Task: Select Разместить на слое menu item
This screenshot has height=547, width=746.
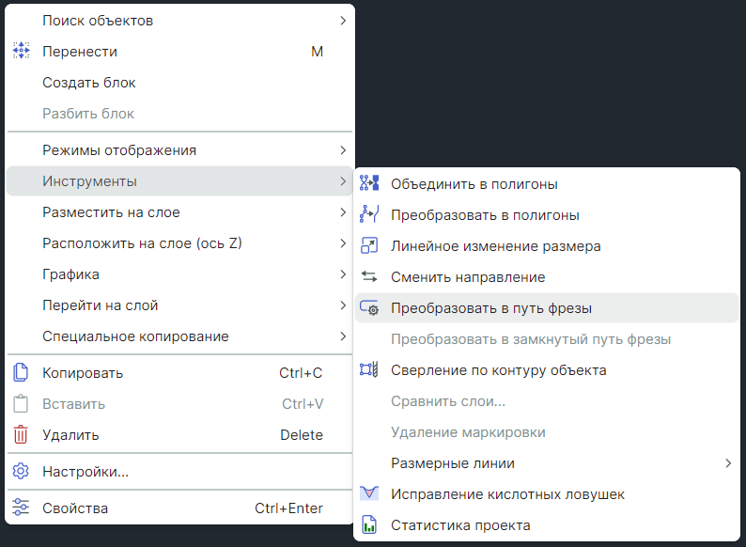Action: click(111, 212)
